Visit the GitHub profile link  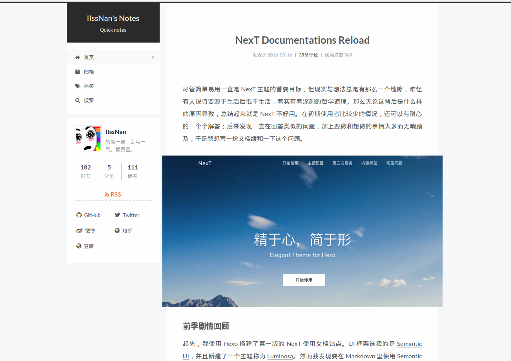pyautogui.click(x=89, y=215)
